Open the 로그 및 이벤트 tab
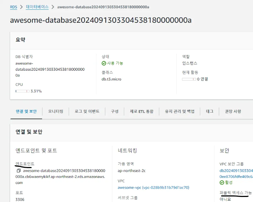The height and width of the screenshot is (202, 253). [x=87, y=111]
